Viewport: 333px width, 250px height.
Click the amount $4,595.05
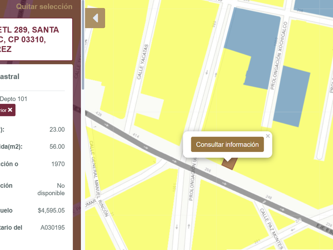tap(51, 210)
